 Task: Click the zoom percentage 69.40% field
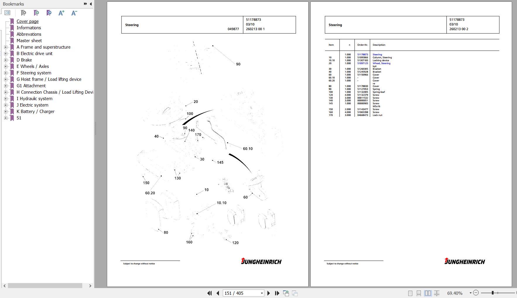(455, 293)
